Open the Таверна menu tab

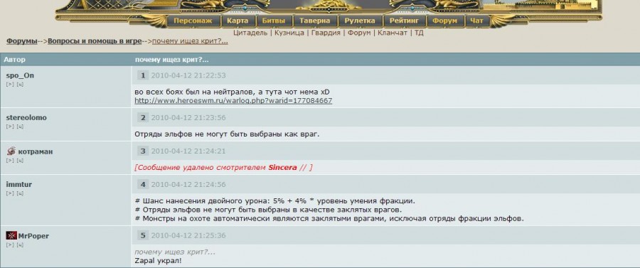tap(315, 21)
